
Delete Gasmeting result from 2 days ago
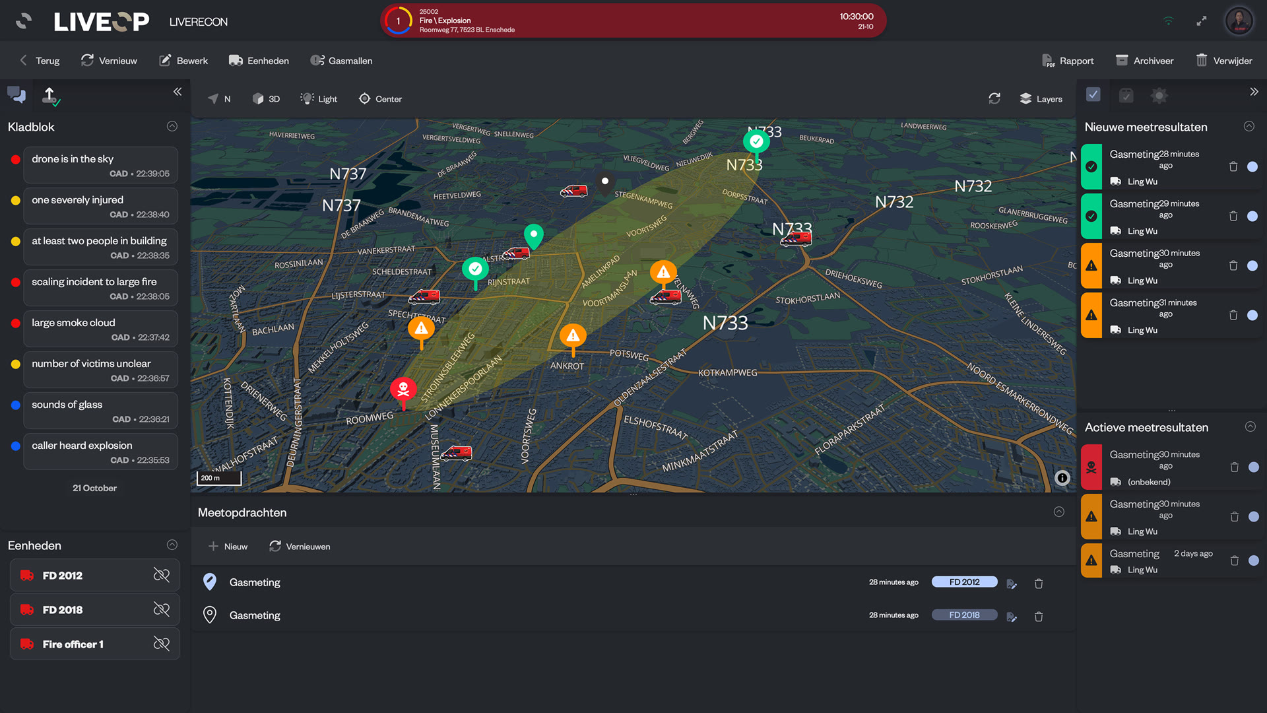pyautogui.click(x=1235, y=560)
